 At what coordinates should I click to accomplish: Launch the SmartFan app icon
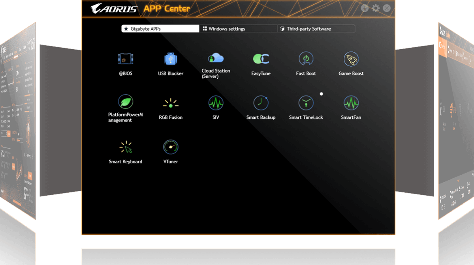(x=351, y=103)
